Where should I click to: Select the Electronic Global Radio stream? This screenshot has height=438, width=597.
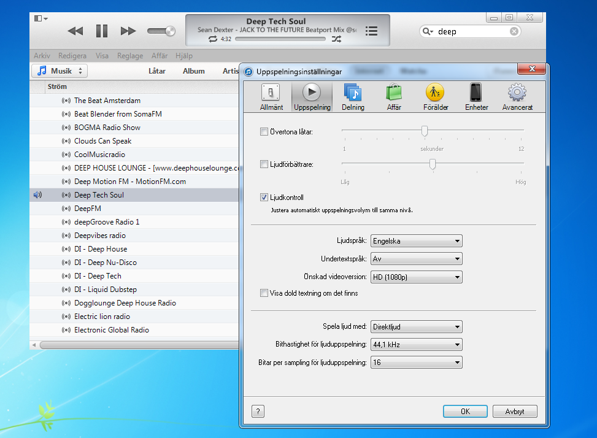click(x=134, y=330)
